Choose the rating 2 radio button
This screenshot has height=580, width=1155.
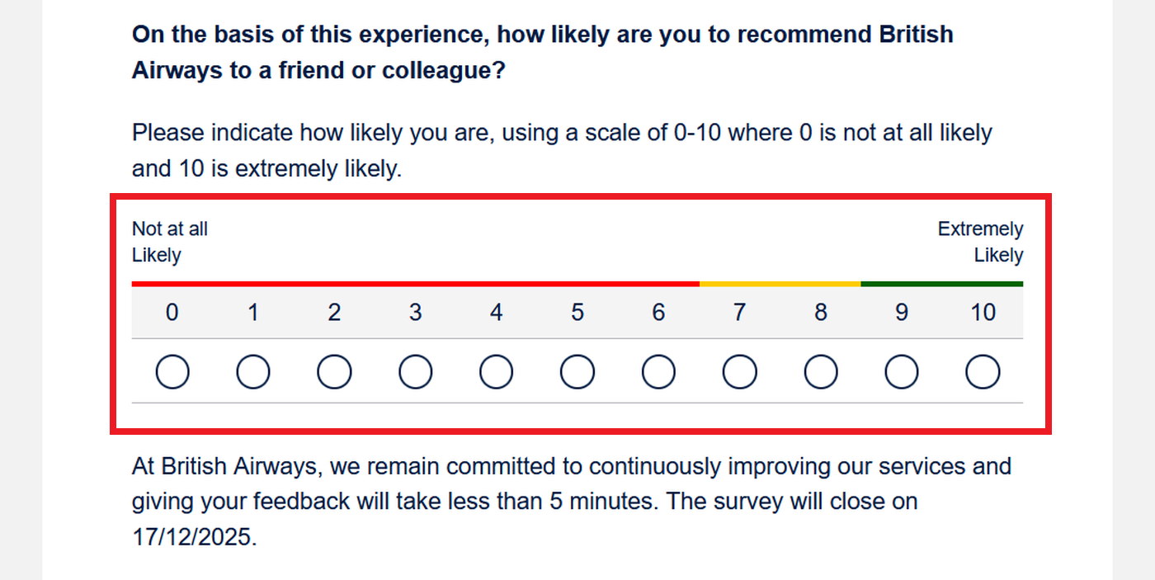tap(334, 373)
